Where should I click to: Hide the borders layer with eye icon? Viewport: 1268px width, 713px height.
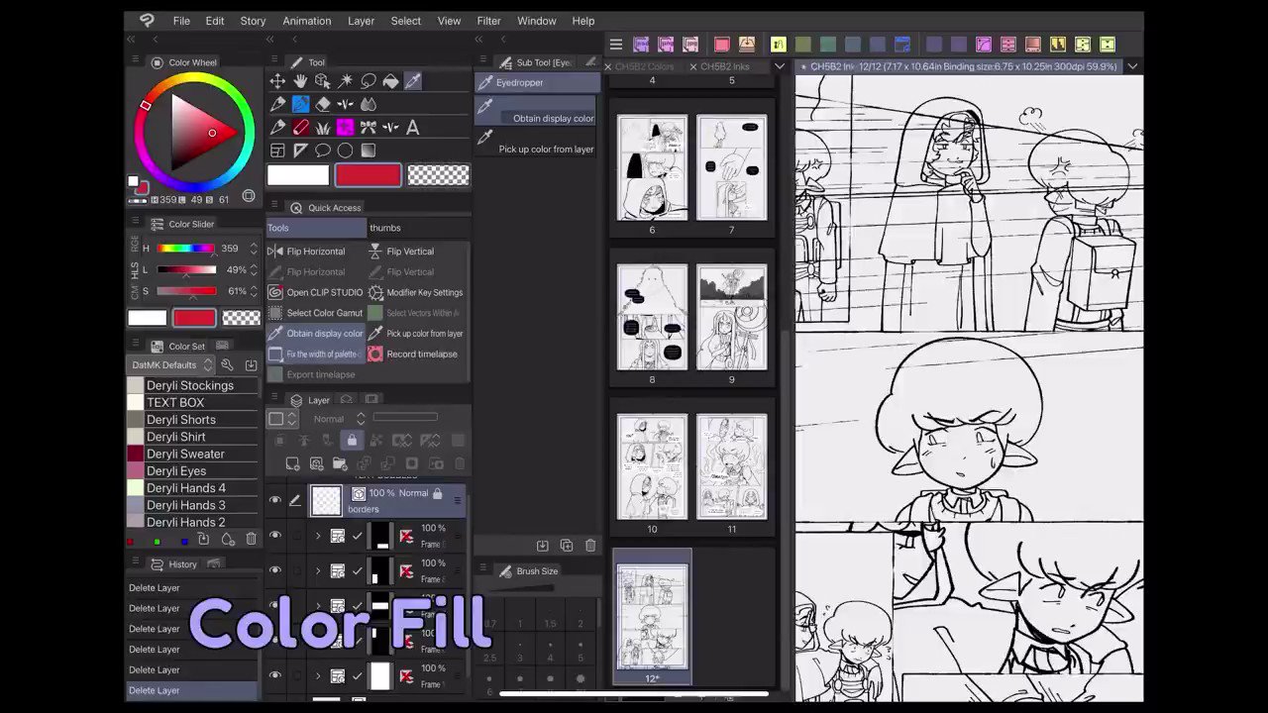coord(275,500)
